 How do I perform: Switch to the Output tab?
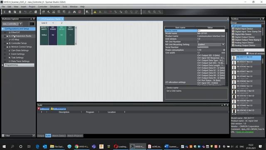pos(41,135)
